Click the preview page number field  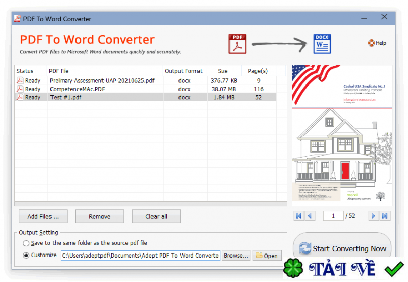pyautogui.click(x=333, y=216)
